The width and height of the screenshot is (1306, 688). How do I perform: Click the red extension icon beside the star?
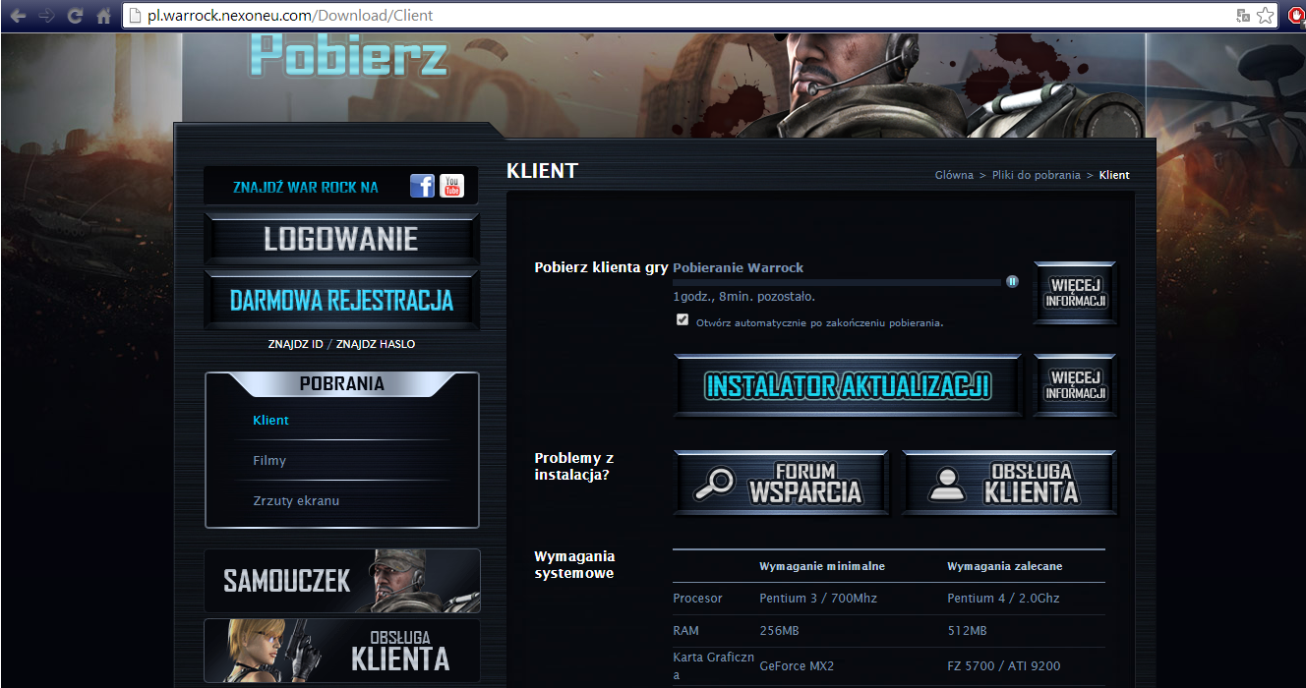tap(1297, 16)
